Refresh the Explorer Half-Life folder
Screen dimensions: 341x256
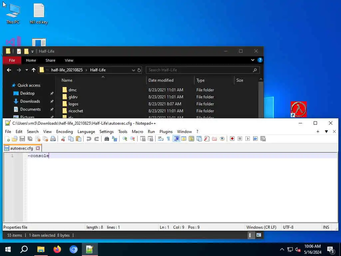tap(139, 70)
